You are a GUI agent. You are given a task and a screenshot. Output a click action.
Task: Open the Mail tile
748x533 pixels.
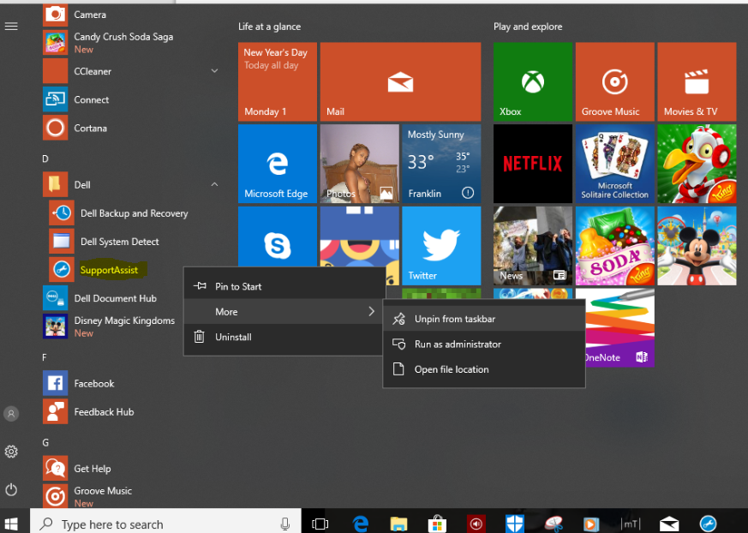click(x=400, y=81)
